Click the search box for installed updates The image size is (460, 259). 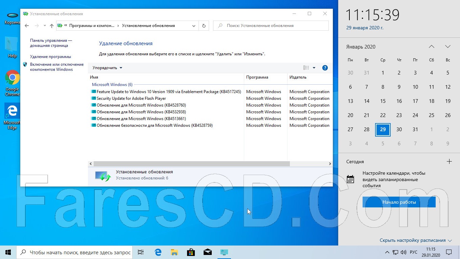tap(271, 26)
